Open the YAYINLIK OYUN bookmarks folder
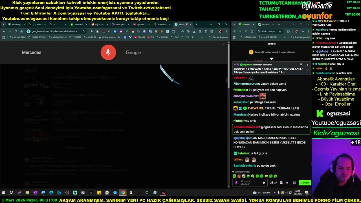This screenshot has height=203, width=361. click(x=58, y=37)
